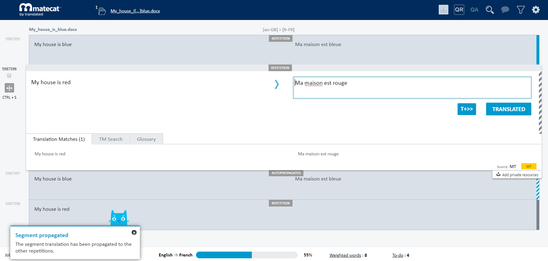This screenshot has width=548, height=261.
Task: Open segment 5987398 'My house is red'
Action: (x=52, y=209)
